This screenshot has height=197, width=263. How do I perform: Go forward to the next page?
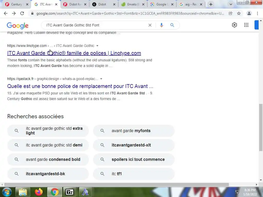14,13
